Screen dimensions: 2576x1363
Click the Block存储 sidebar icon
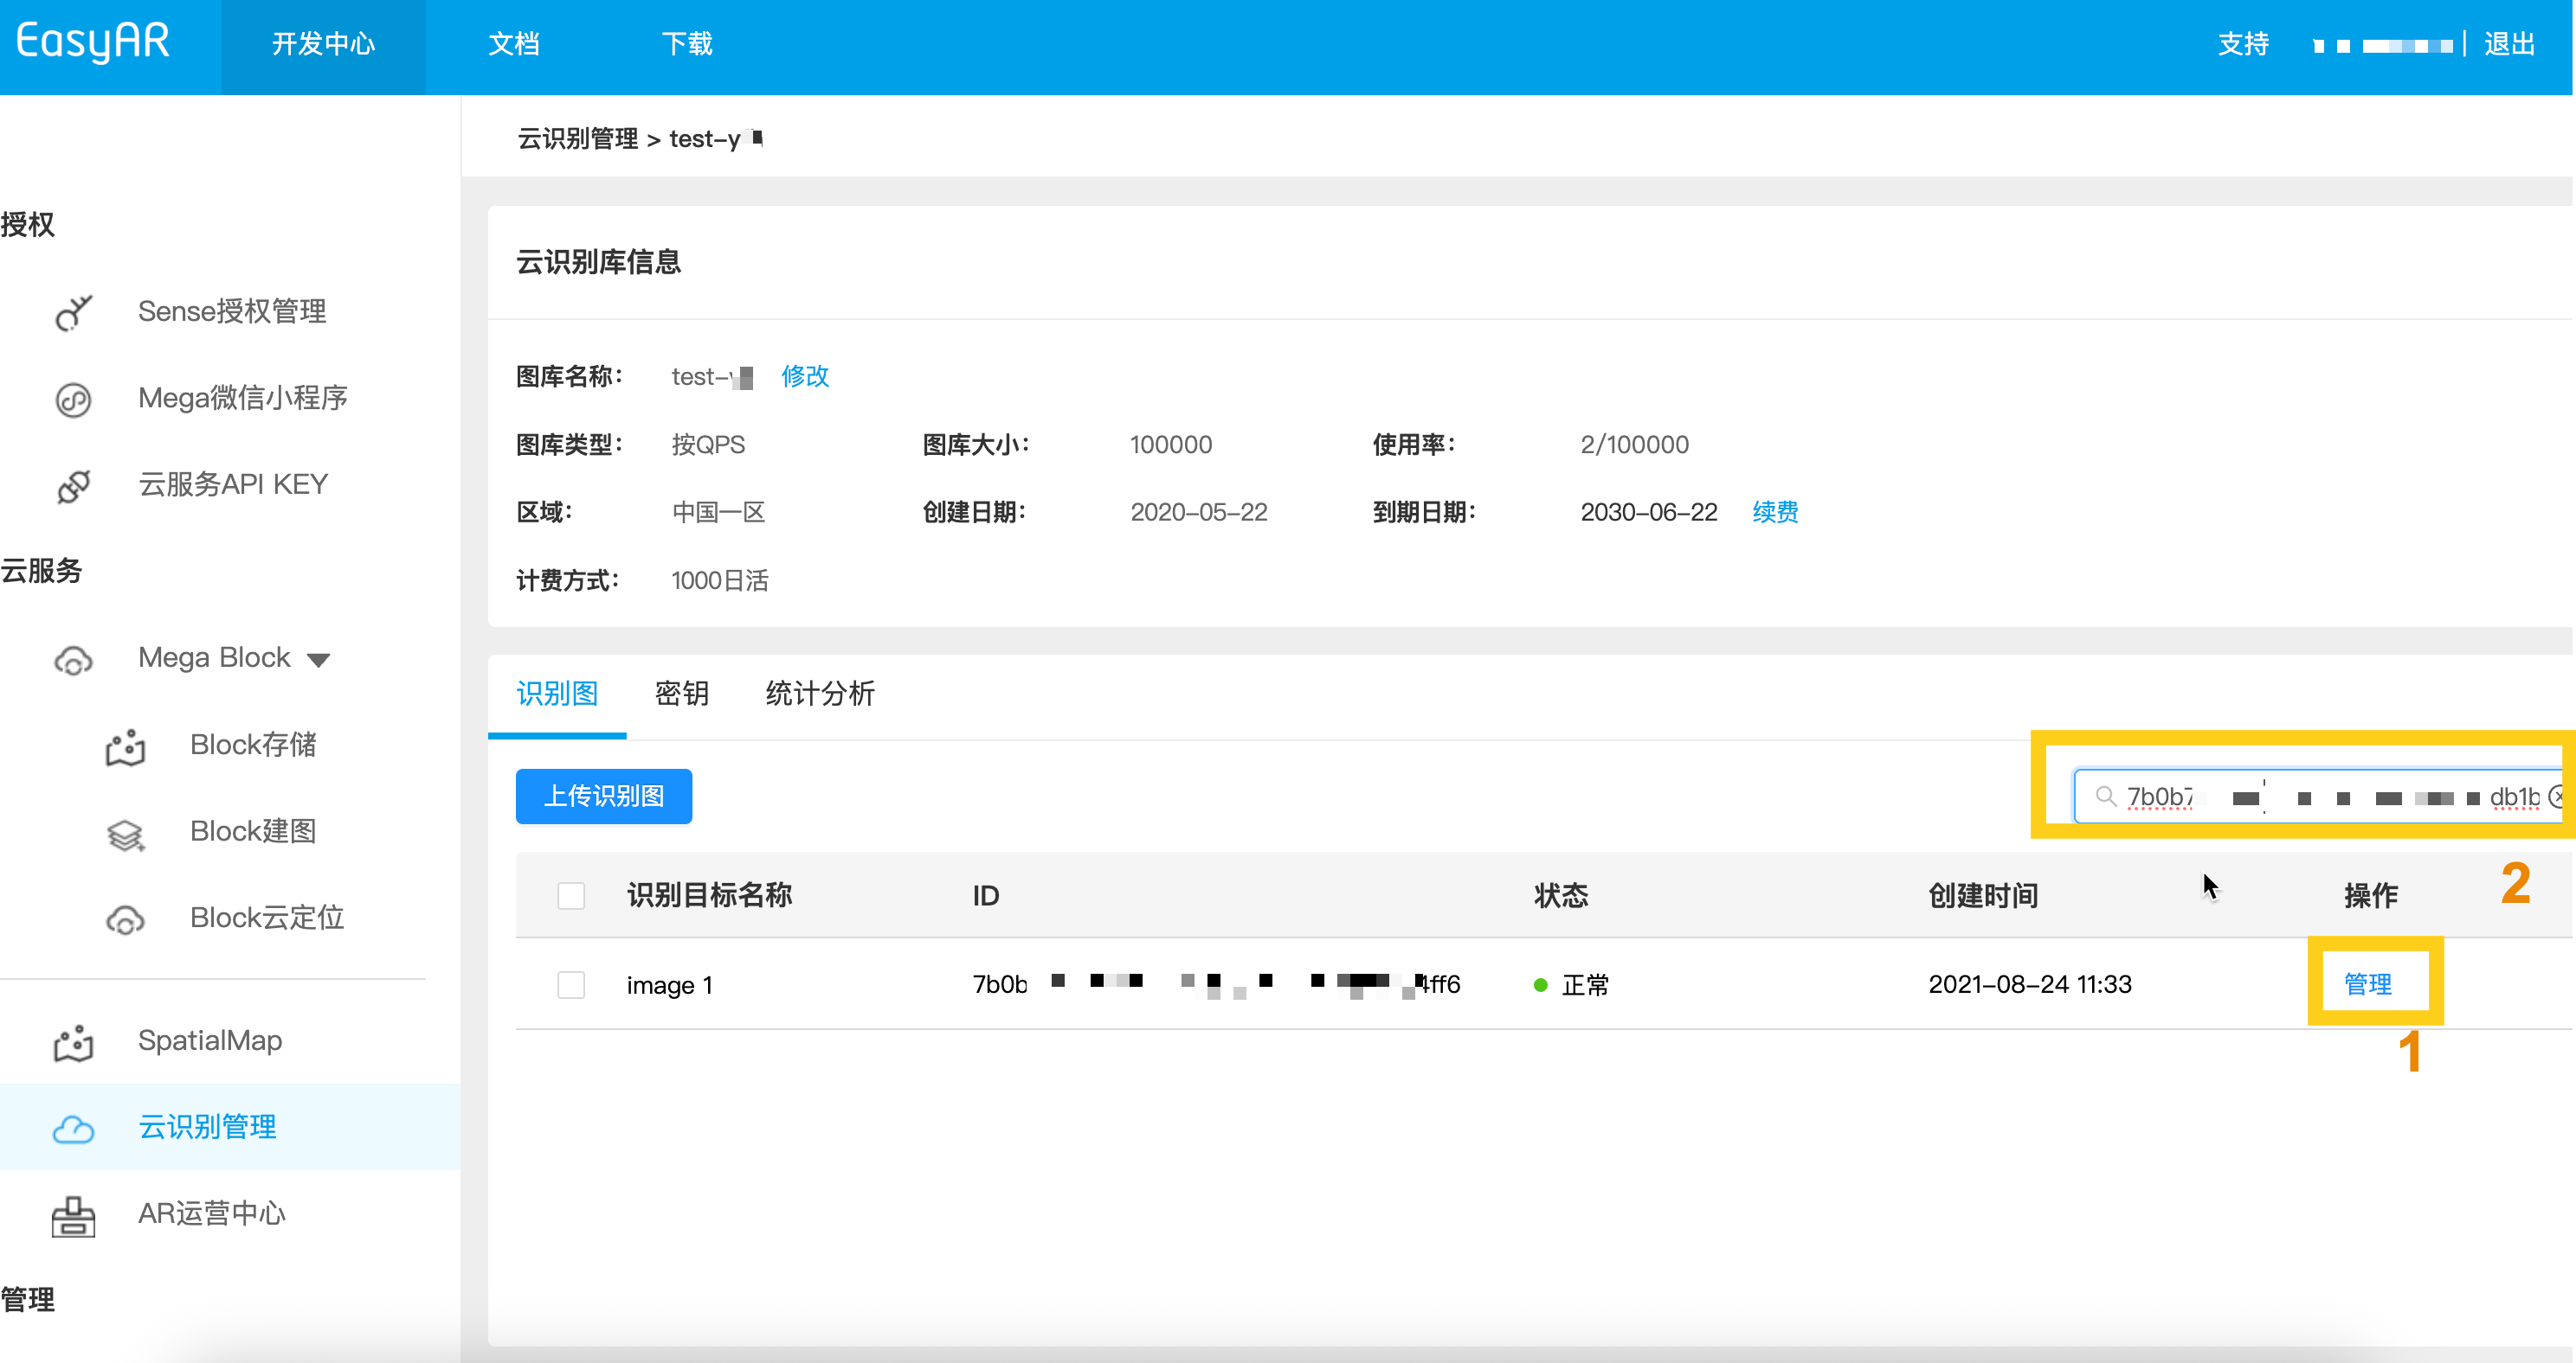[125, 746]
